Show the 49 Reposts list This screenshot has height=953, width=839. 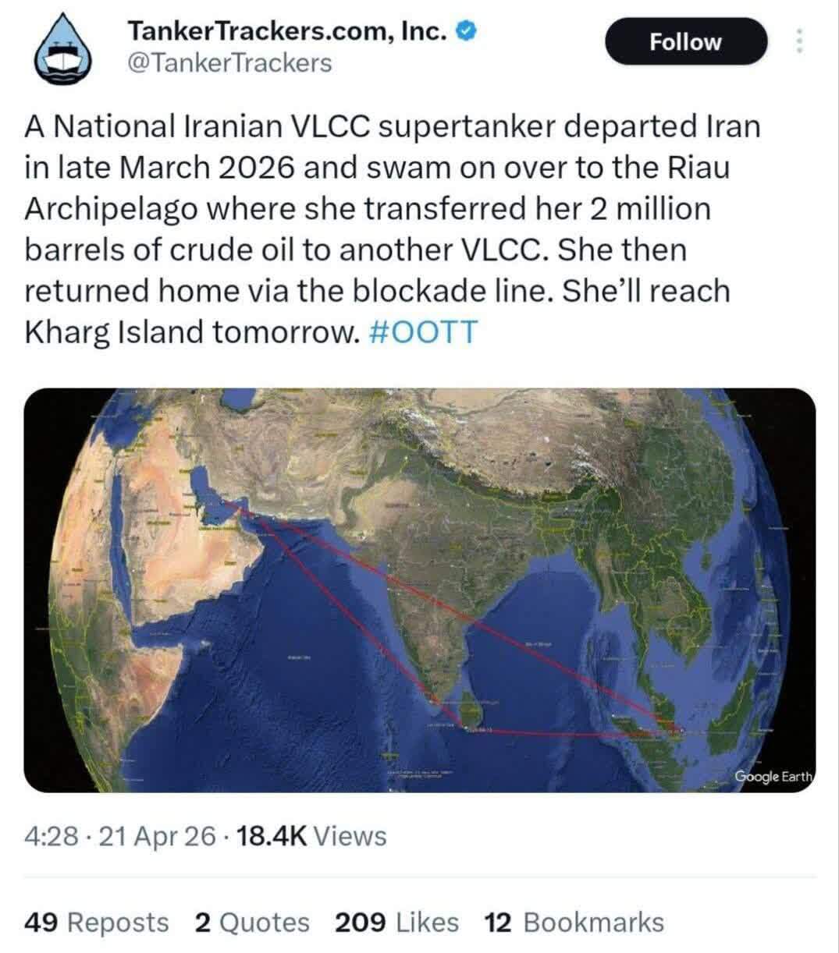96,923
